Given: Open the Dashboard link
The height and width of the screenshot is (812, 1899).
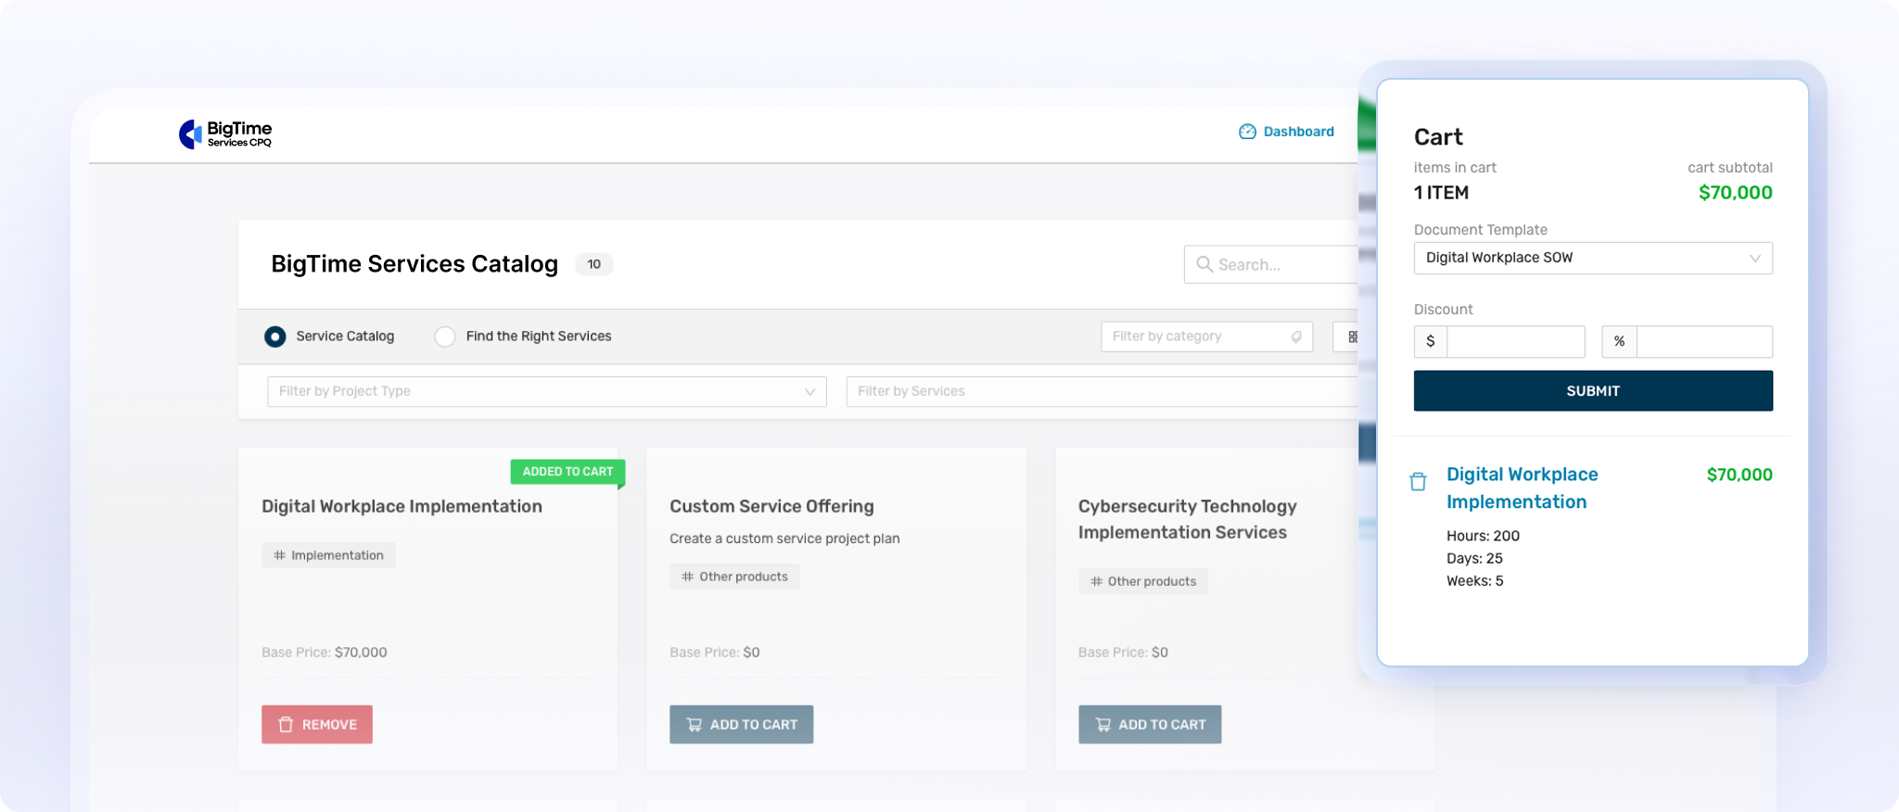Looking at the screenshot, I should point(1298,132).
